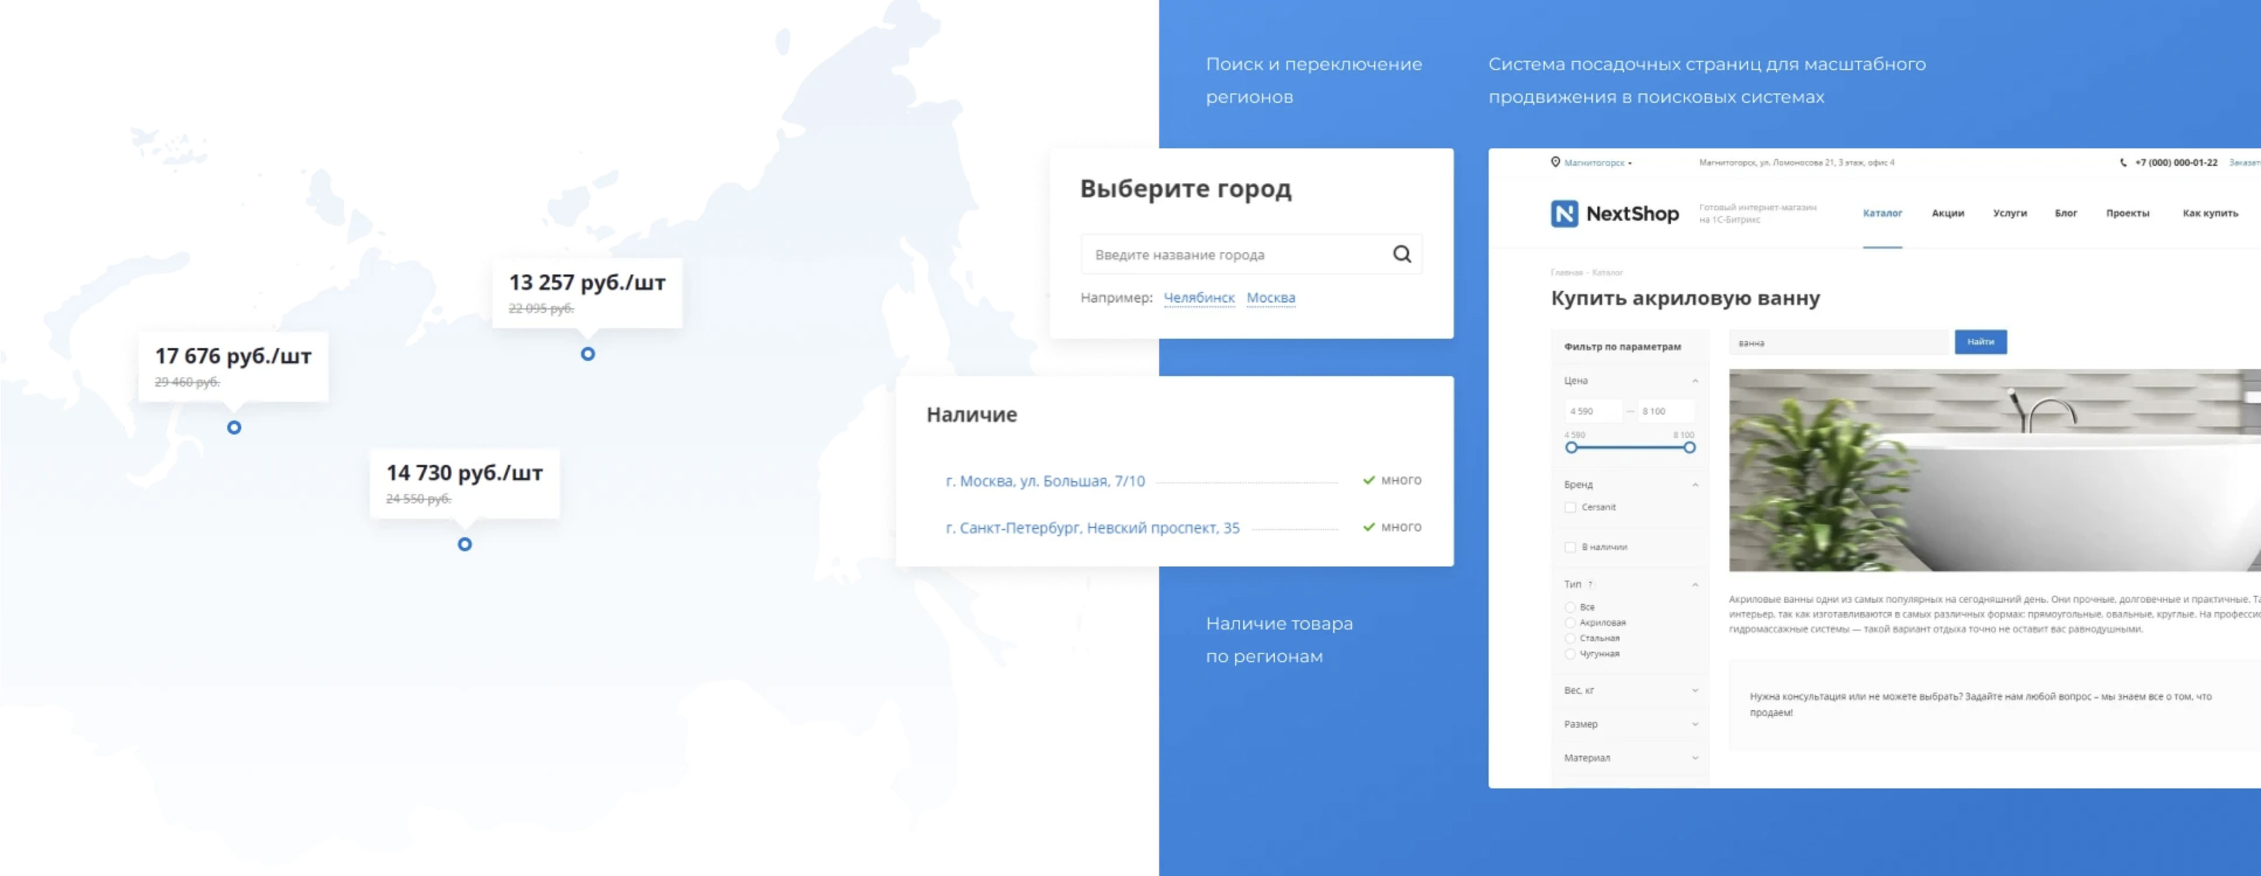Screen dimensions: 2261x876
Task: Enable the В наличии checkbox
Action: point(1570,547)
